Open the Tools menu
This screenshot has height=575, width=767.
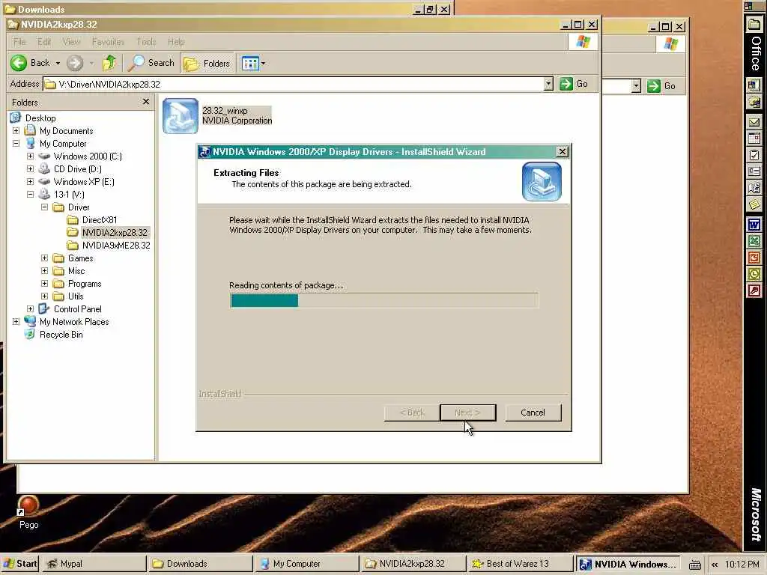tap(146, 42)
